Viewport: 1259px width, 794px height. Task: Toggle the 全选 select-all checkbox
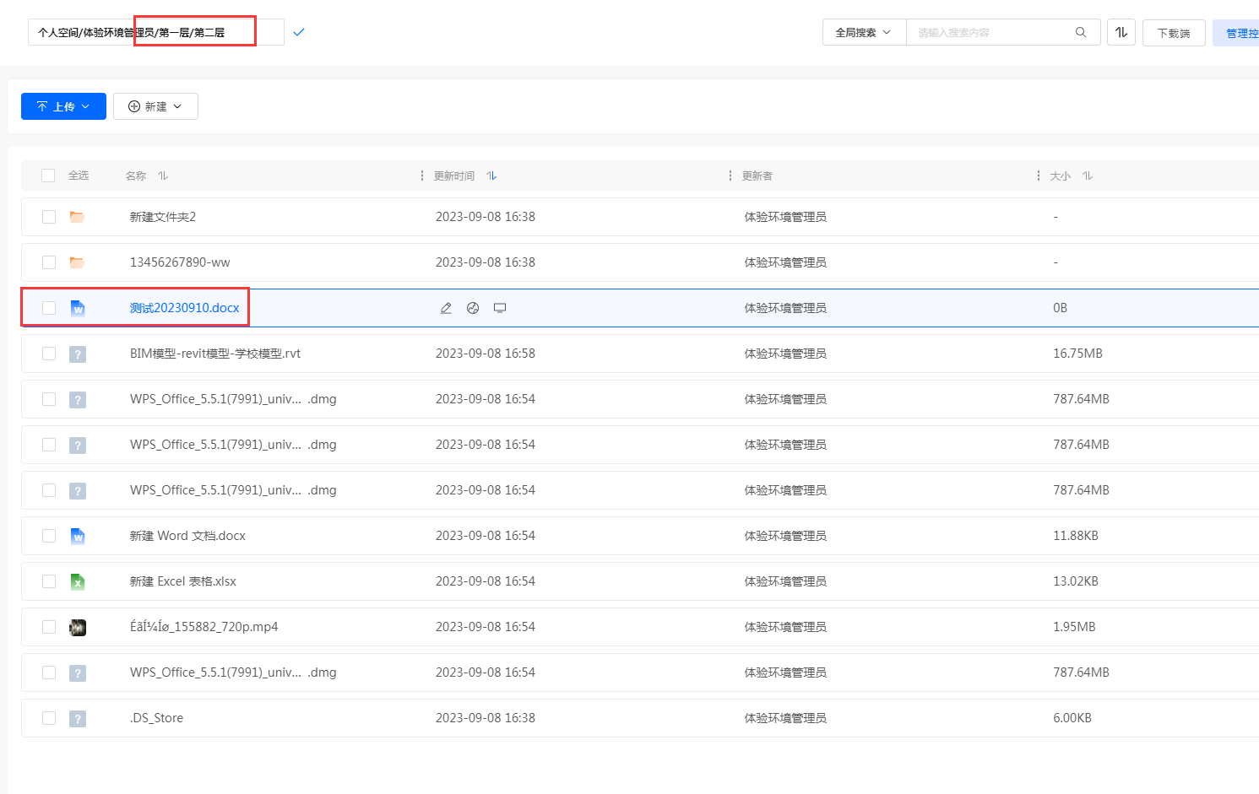pos(48,176)
